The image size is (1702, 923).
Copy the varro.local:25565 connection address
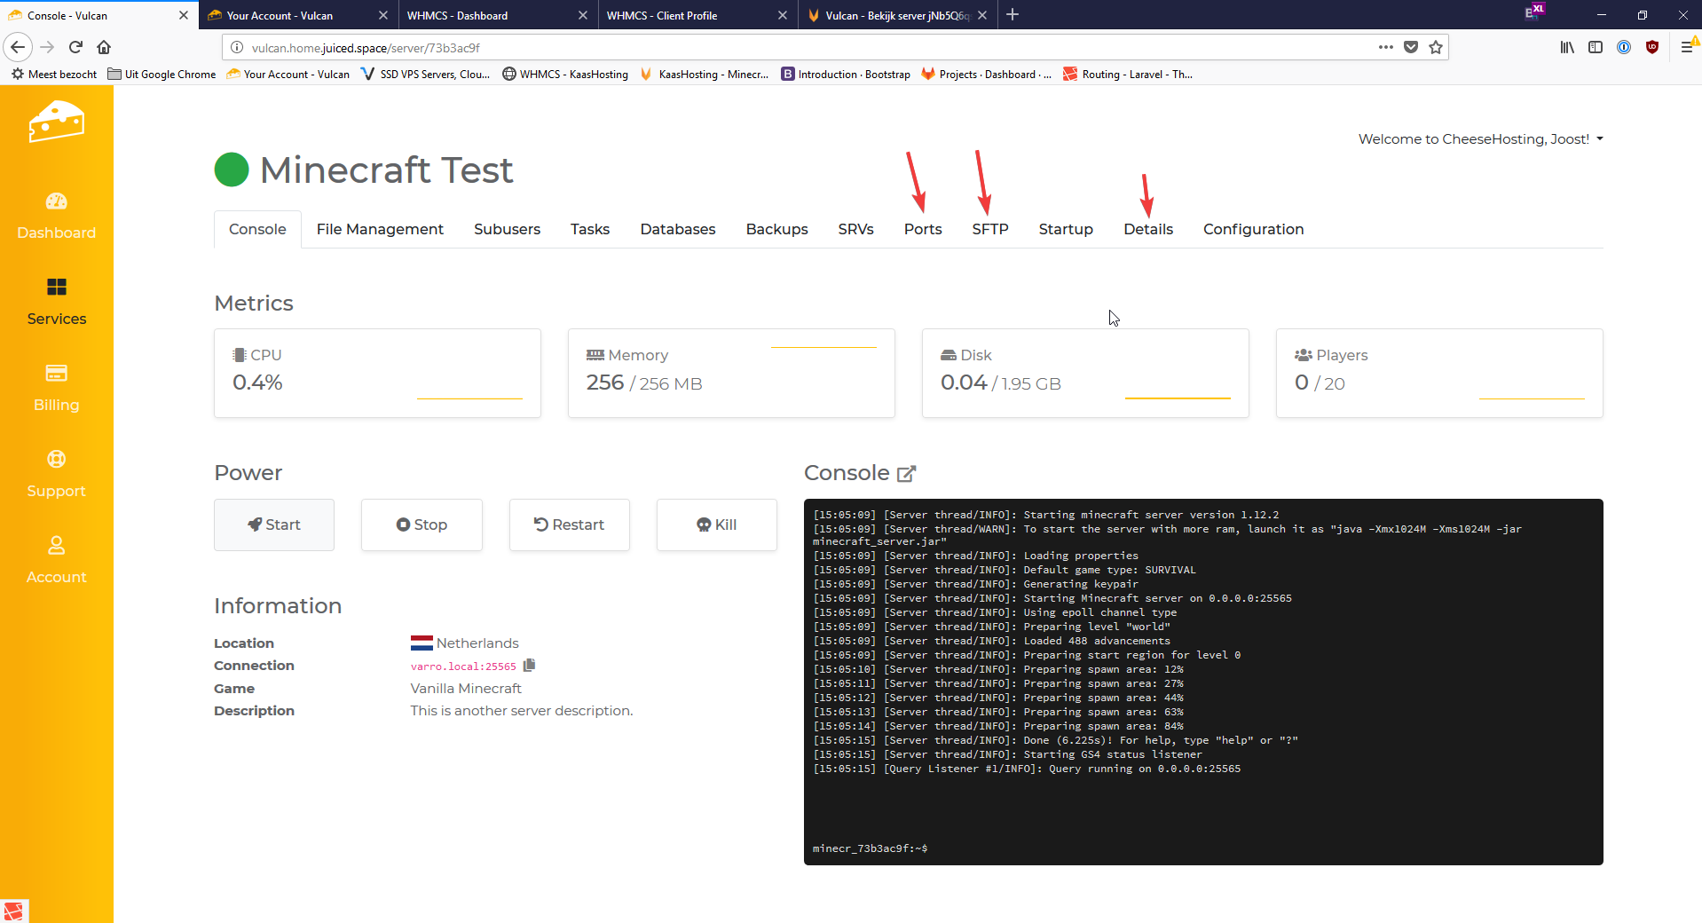[x=530, y=666]
